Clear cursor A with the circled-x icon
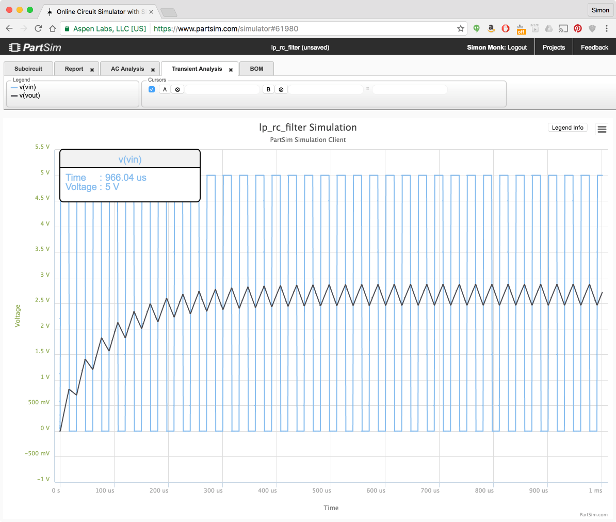This screenshot has height=522, width=616. (x=177, y=90)
